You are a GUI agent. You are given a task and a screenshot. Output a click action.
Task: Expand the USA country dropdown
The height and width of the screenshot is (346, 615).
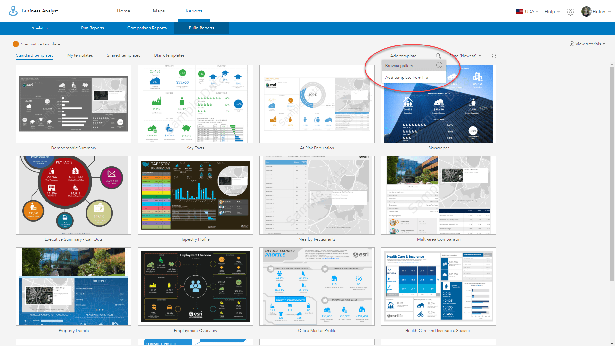531,12
